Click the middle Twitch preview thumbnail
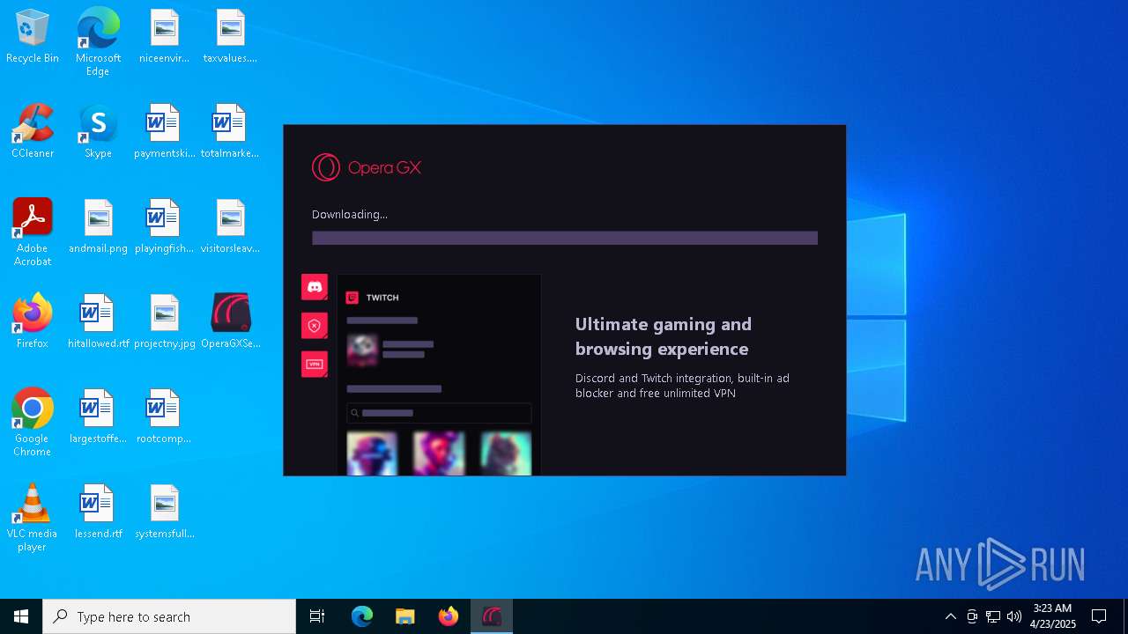 (439, 453)
